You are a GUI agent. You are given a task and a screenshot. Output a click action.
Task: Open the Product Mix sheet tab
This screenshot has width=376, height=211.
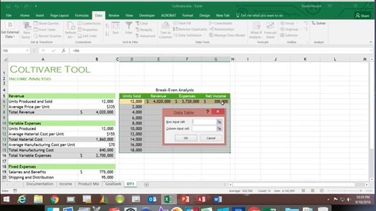pyautogui.click(x=88, y=184)
